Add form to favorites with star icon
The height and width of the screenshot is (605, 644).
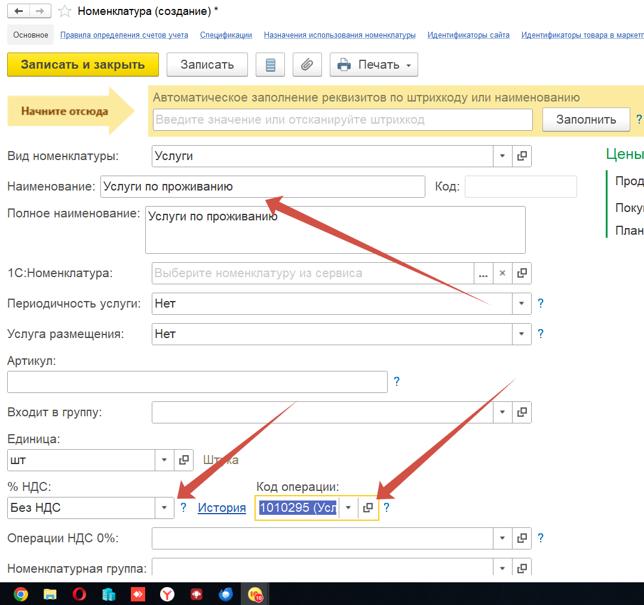[66, 11]
